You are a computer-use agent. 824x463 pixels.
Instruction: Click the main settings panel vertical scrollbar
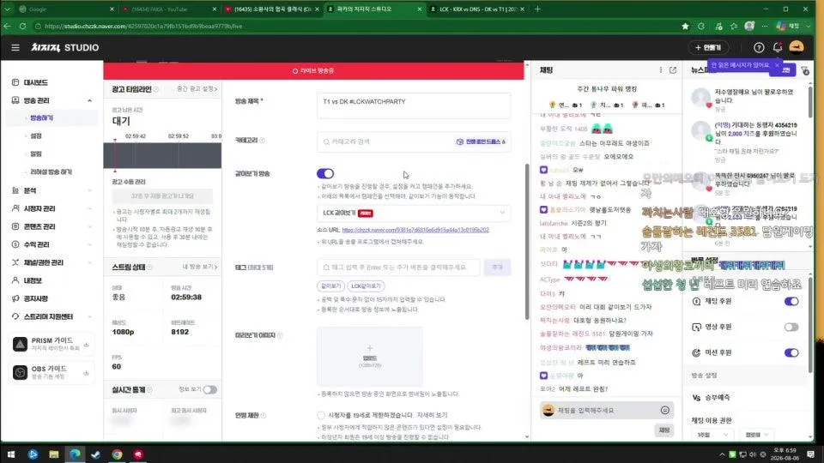tap(526, 242)
